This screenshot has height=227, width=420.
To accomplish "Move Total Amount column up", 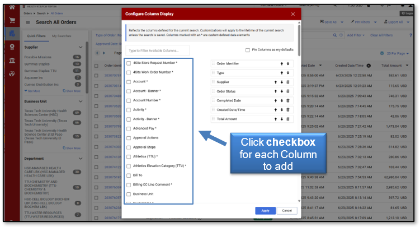I will coord(276,119).
